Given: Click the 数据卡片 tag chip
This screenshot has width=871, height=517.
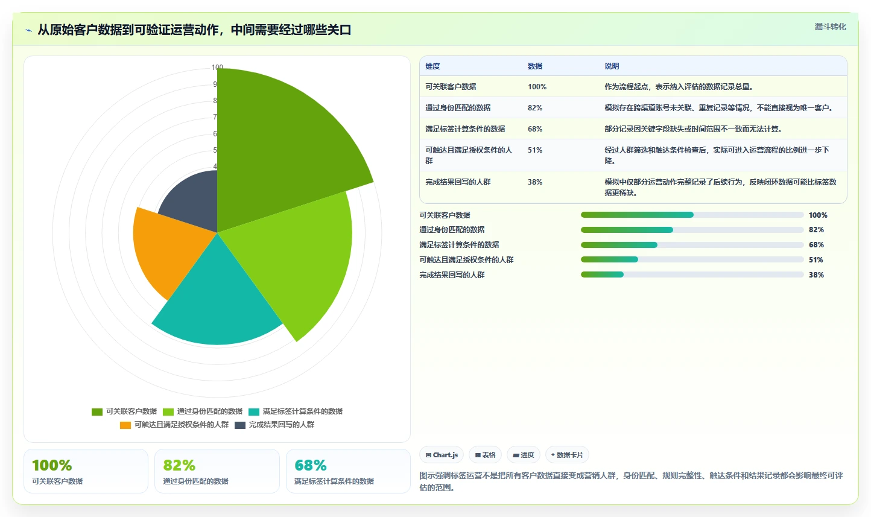Looking at the screenshot, I should pos(567,455).
